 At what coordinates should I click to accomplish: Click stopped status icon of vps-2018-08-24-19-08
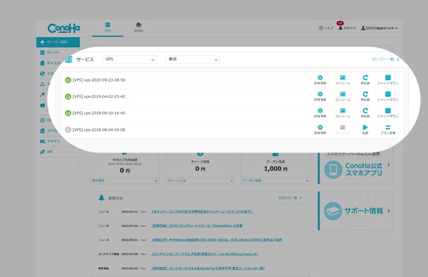click(68, 129)
